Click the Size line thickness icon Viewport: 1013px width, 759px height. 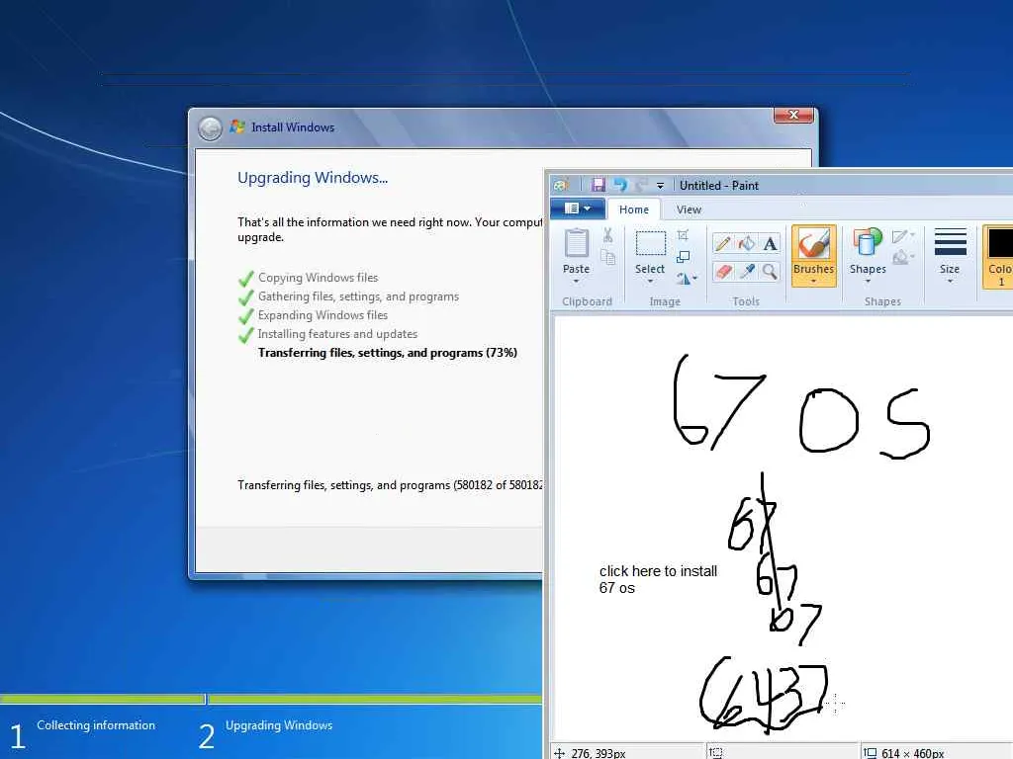click(950, 243)
